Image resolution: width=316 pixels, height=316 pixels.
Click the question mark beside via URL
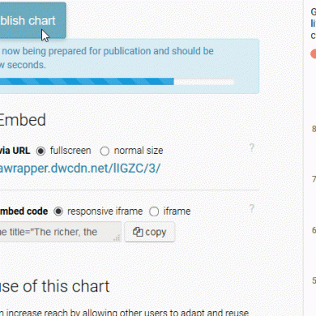pos(251,147)
